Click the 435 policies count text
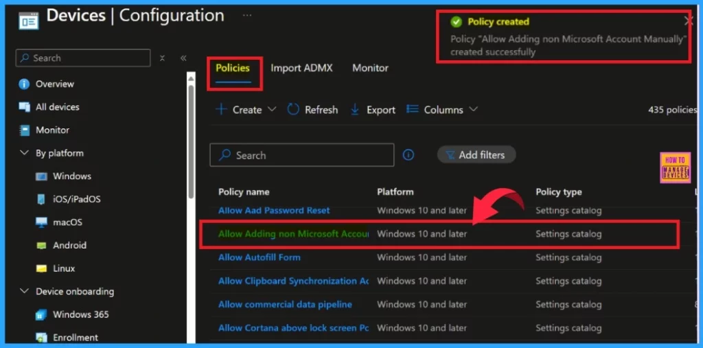Image resolution: width=703 pixels, height=348 pixels. pyautogui.click(x=673, y=110)
